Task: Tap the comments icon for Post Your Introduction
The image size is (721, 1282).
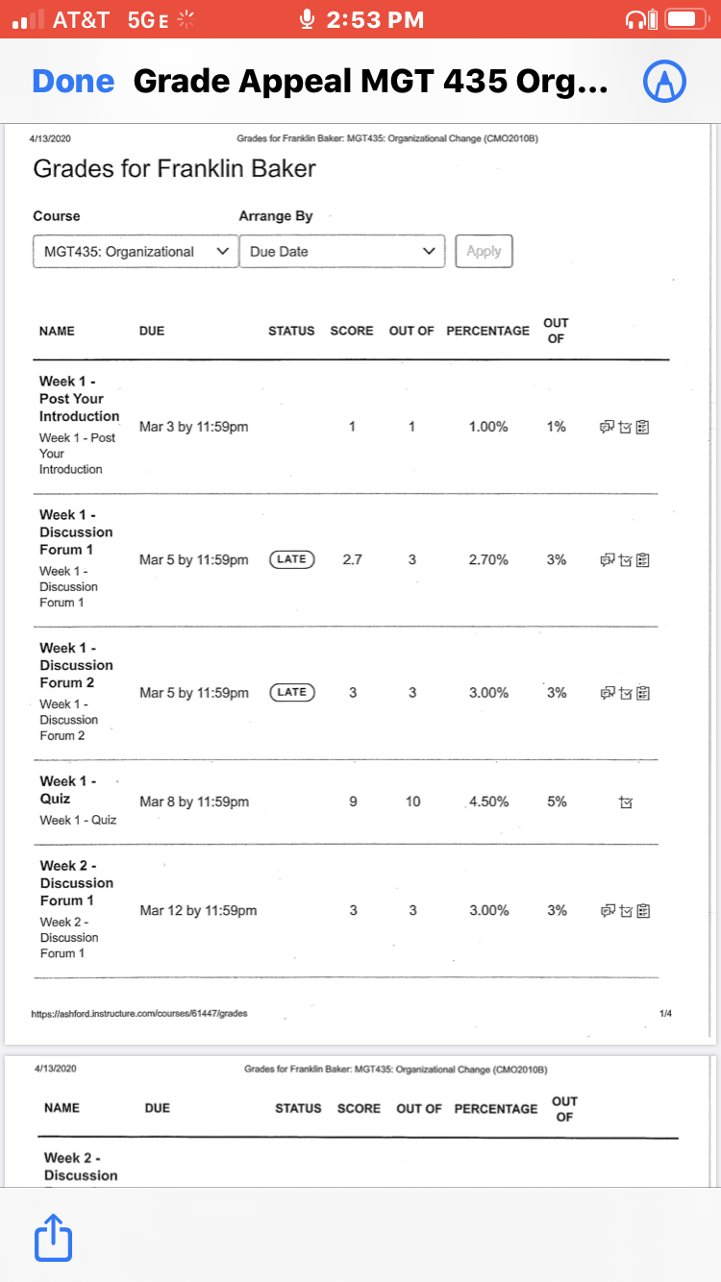Action: 608,427
